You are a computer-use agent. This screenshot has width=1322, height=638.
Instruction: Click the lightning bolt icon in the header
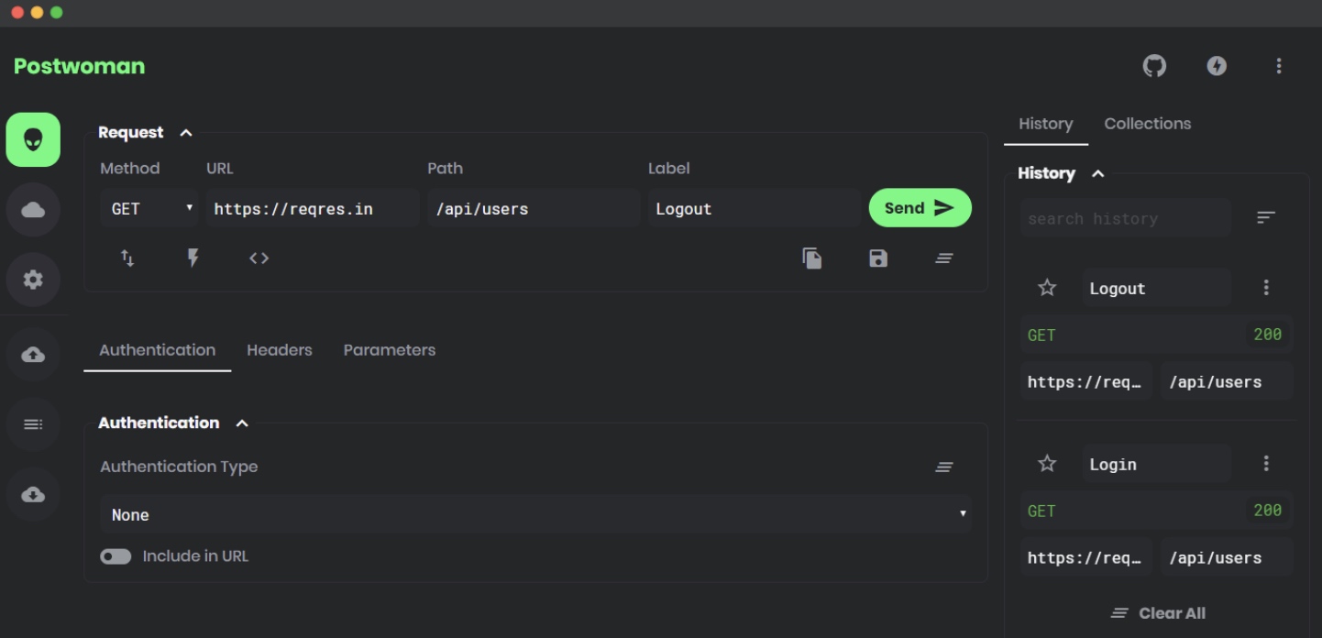coord(1217,66)
